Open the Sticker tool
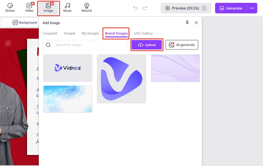This screenshot has width=263, height=166. [10, 8]
